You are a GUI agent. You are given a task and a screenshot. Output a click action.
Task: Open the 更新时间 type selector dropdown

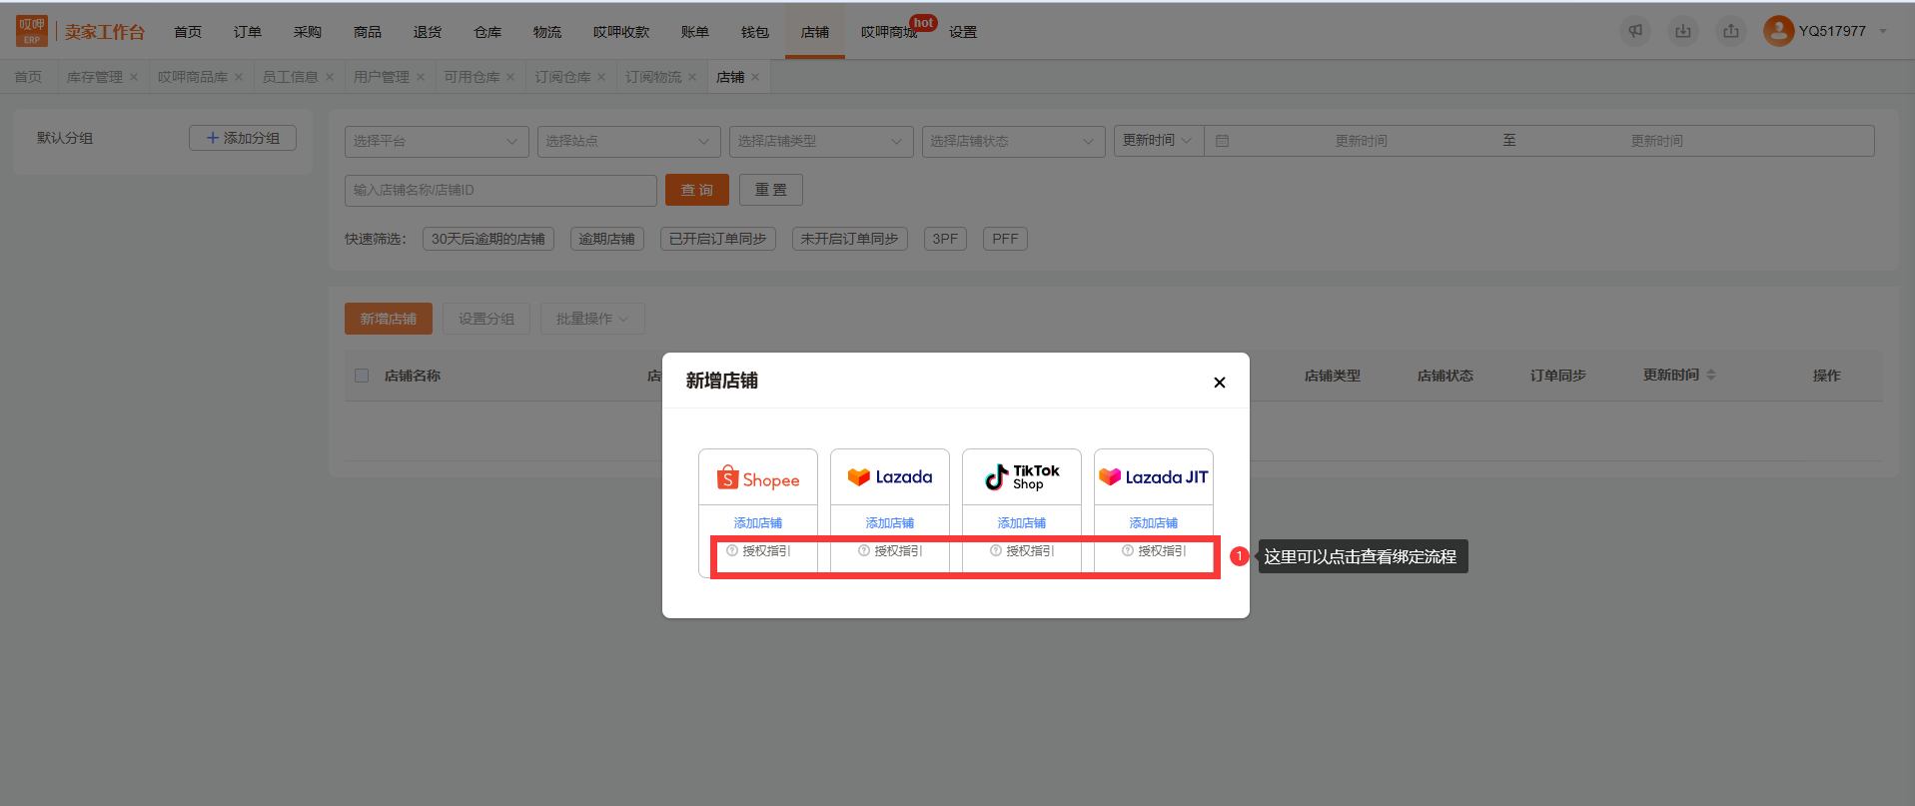[1159, 141]
